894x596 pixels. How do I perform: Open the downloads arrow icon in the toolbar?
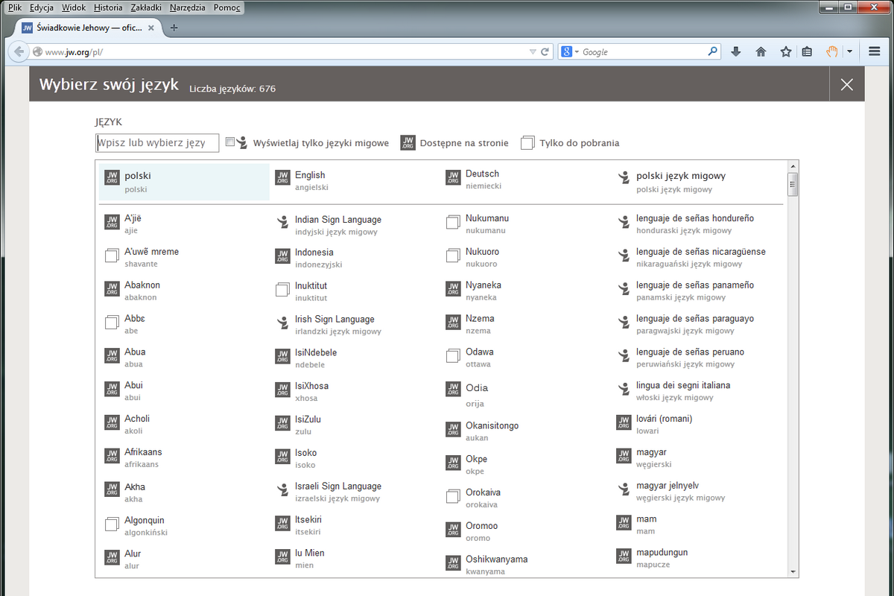[736, 51]
